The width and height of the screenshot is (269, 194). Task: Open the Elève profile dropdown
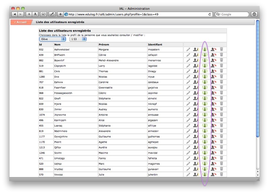pos(52,39)
